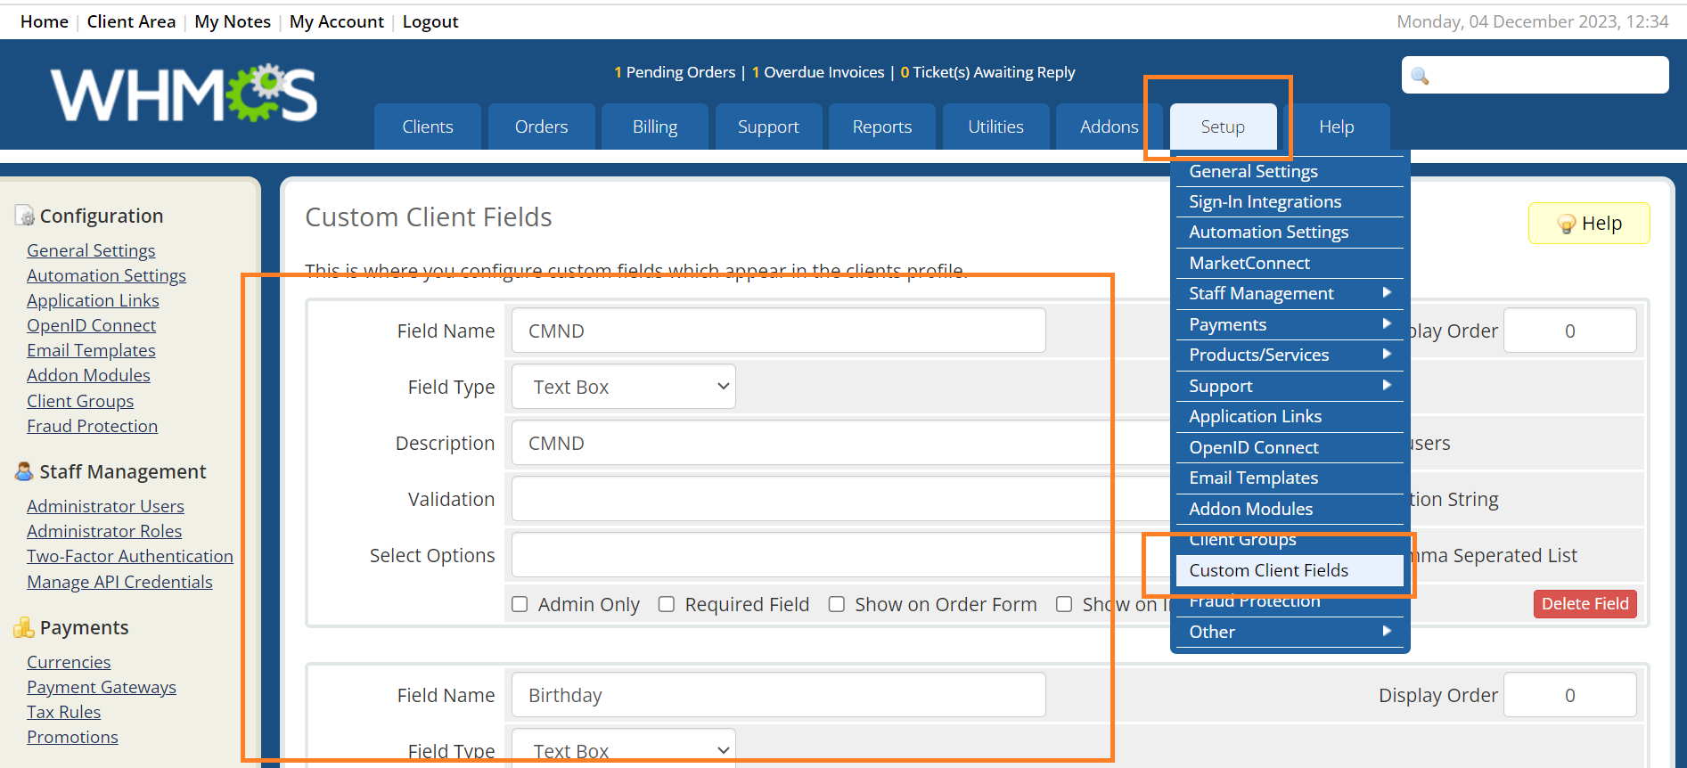Open the My Account link
This screenshot has width=1687, height=768.
(x=337, y=21)
